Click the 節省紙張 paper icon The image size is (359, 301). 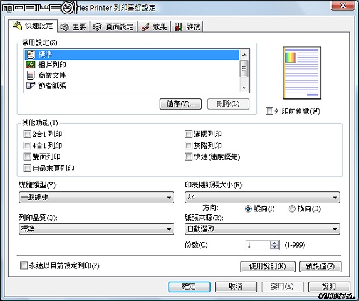point(31,86)
